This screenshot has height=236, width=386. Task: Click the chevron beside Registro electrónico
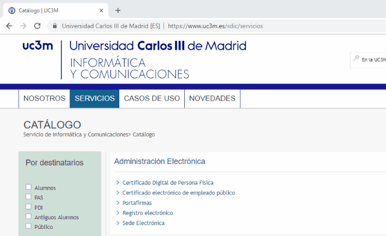(118, 213)
